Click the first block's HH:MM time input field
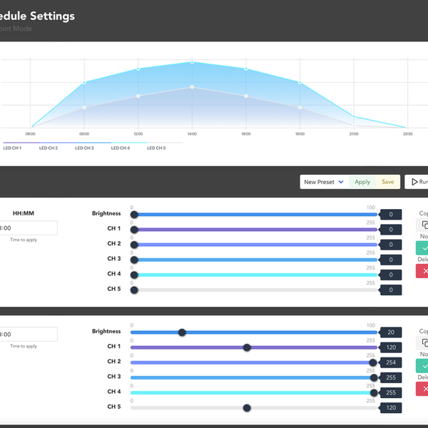The image size is (428, 428). point(29,228)
